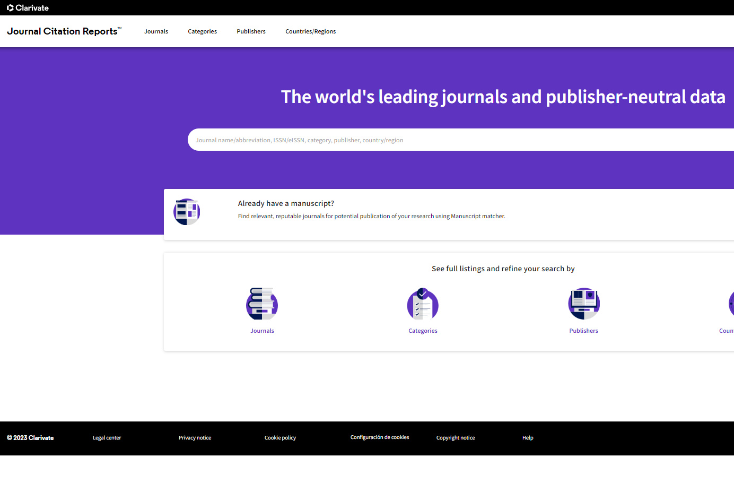Open Journals in the top navigation
The width and height of the screenshot is (734, 491).
(156, 31)
